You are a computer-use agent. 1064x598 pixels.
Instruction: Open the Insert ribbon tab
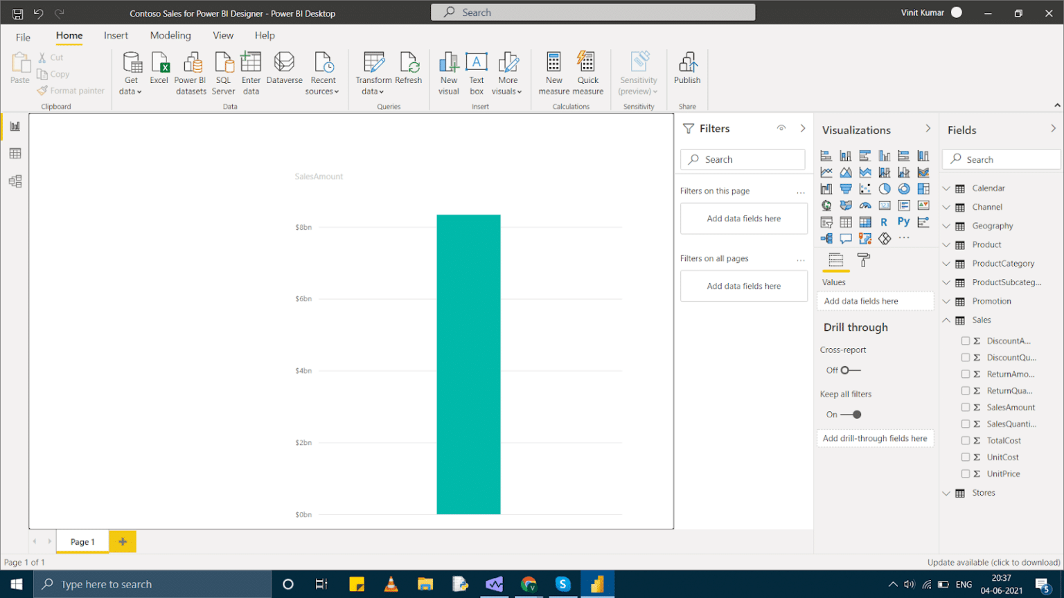(116, 35)
